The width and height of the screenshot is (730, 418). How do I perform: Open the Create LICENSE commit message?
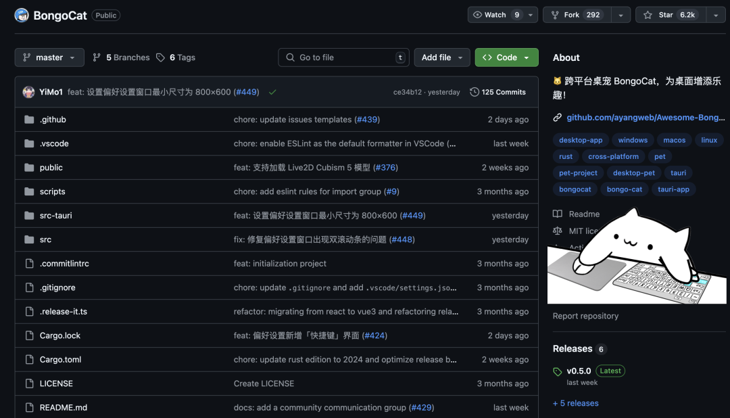pyautogui.click(x=264, y=384)
